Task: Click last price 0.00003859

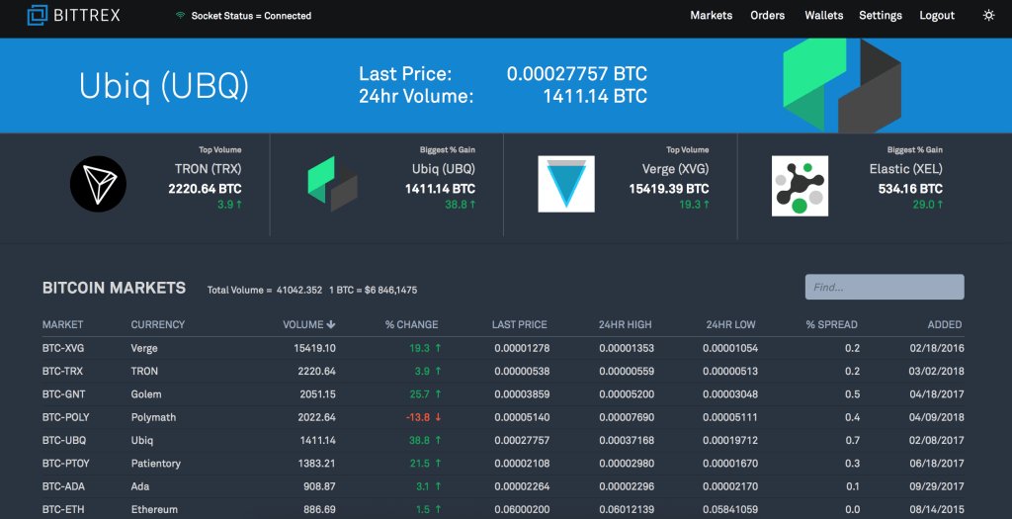Action: pyautogui.click(x=522, y=394)
